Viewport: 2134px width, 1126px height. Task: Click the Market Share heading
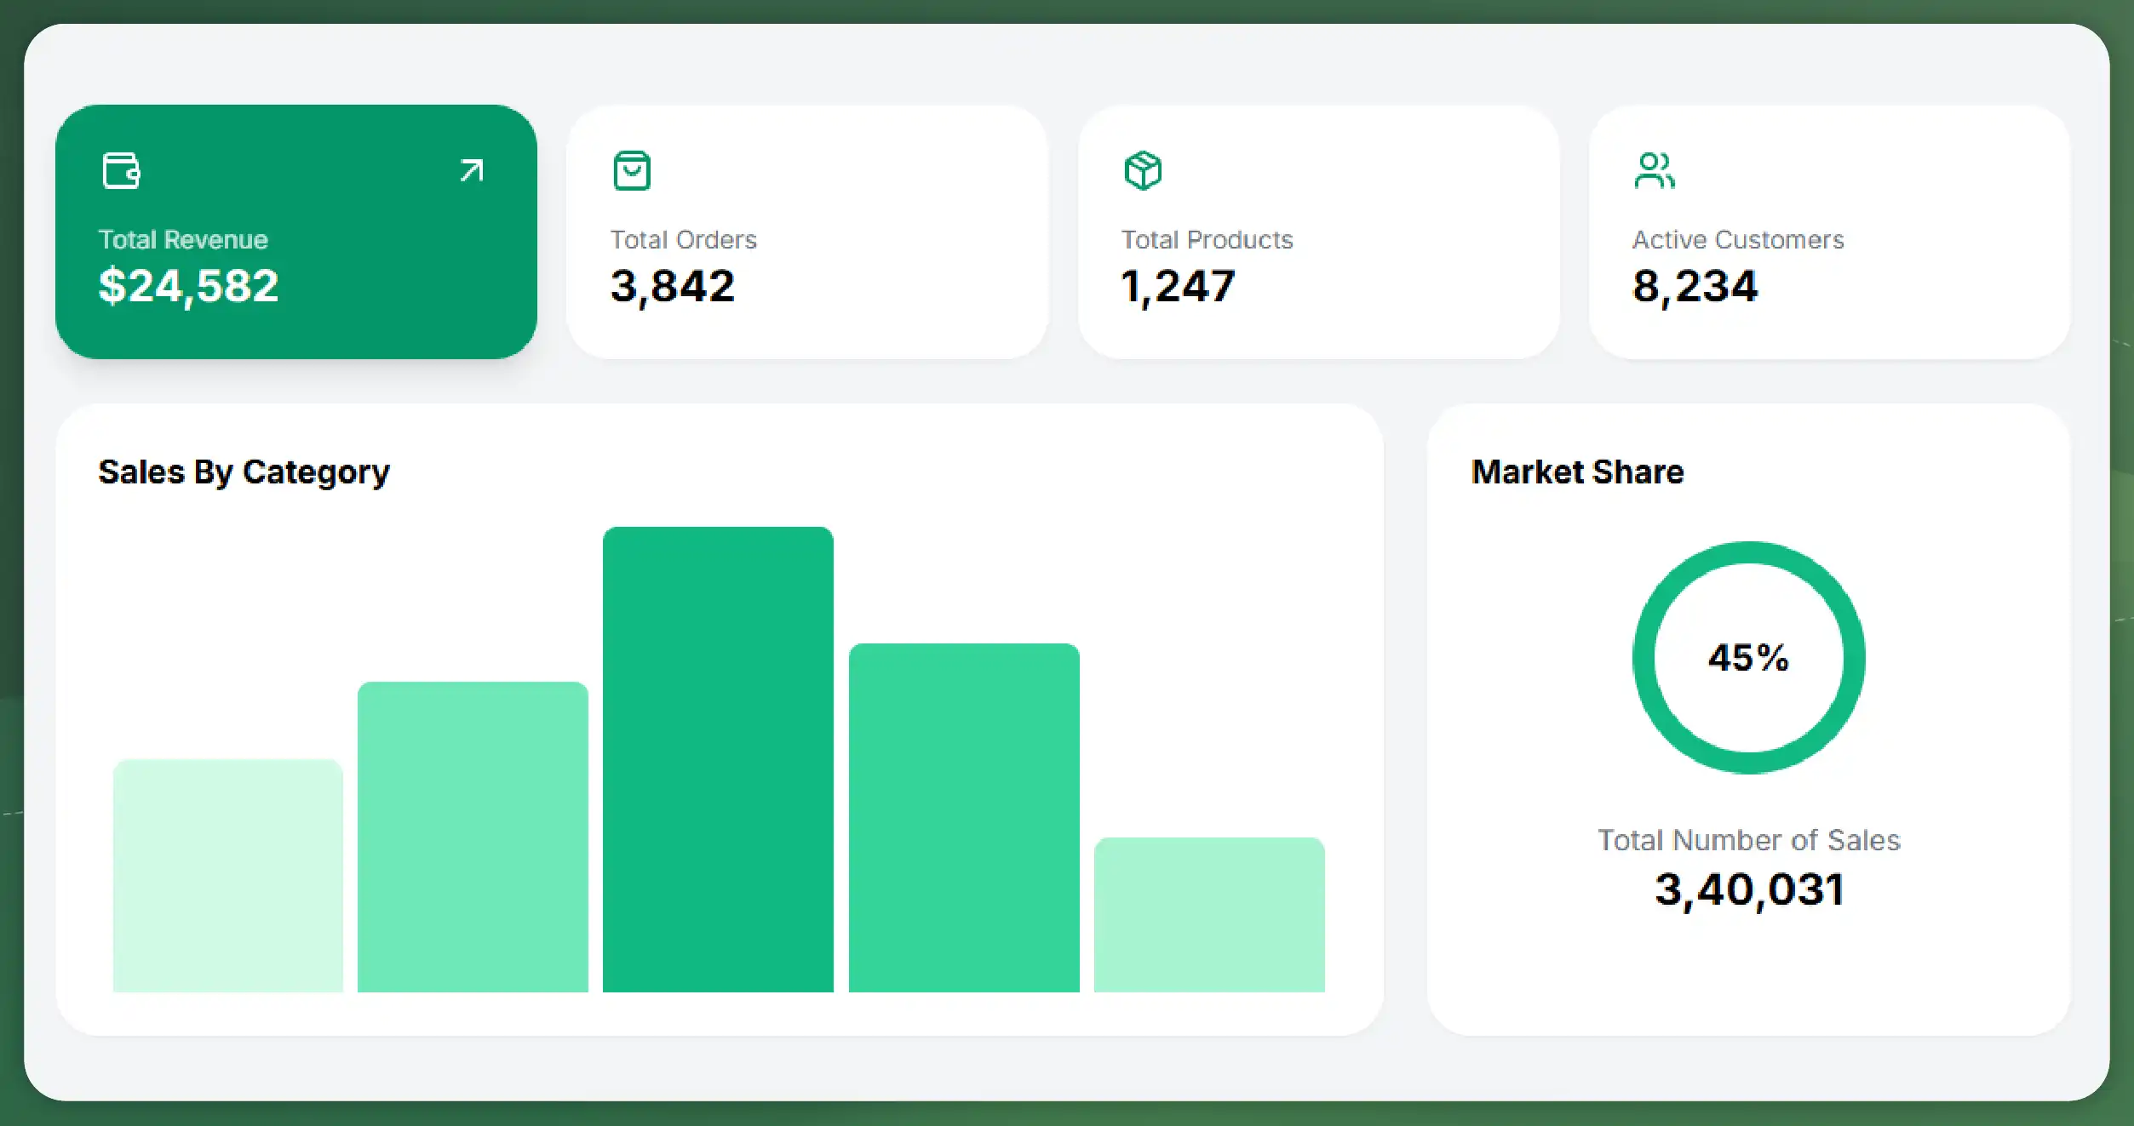(1578, 472)
